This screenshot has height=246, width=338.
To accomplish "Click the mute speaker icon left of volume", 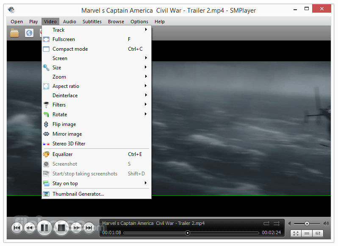I will pyautogui.click(x=289, y=224).
